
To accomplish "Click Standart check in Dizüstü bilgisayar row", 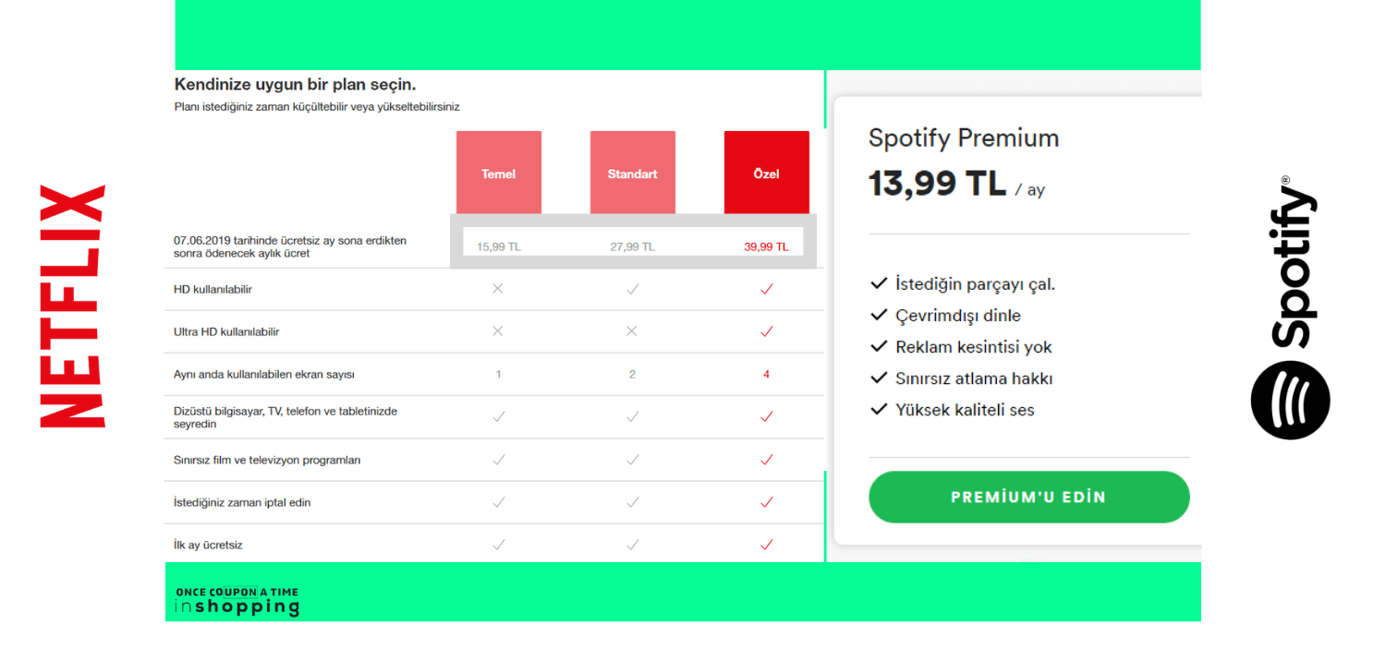I will pyautogui.click(x=633, y=416).
